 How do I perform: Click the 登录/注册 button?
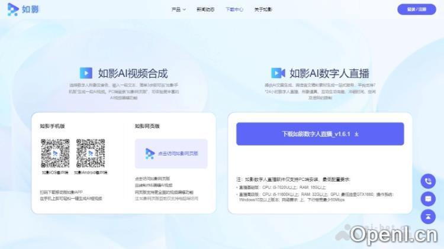417,9
